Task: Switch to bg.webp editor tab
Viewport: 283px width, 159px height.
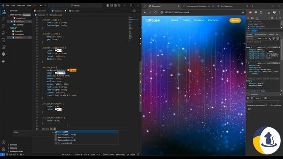Action: point(76,11)
